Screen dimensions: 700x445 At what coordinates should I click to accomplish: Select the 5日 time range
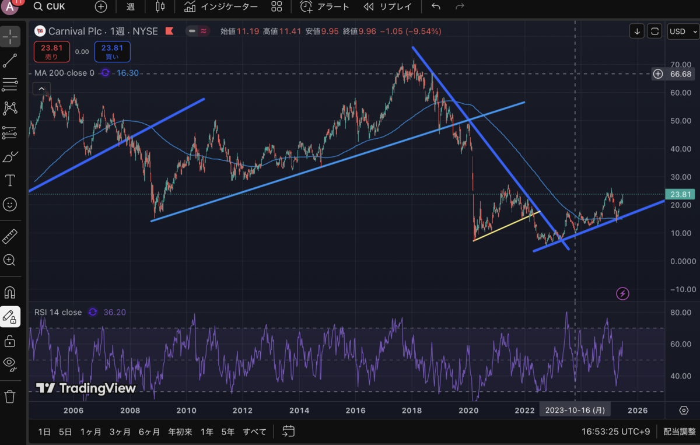tap(65, 432)
